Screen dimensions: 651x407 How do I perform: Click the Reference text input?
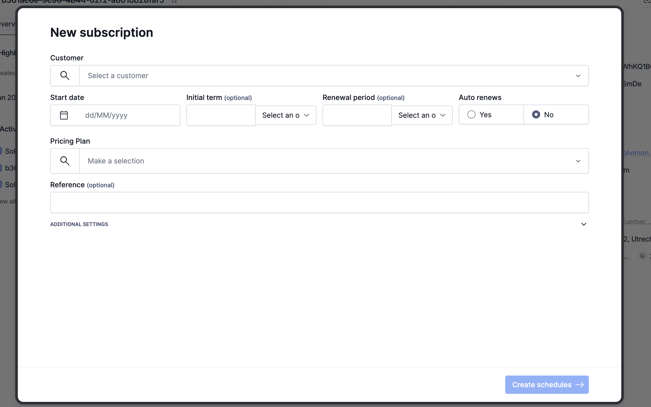click(319, 202)
